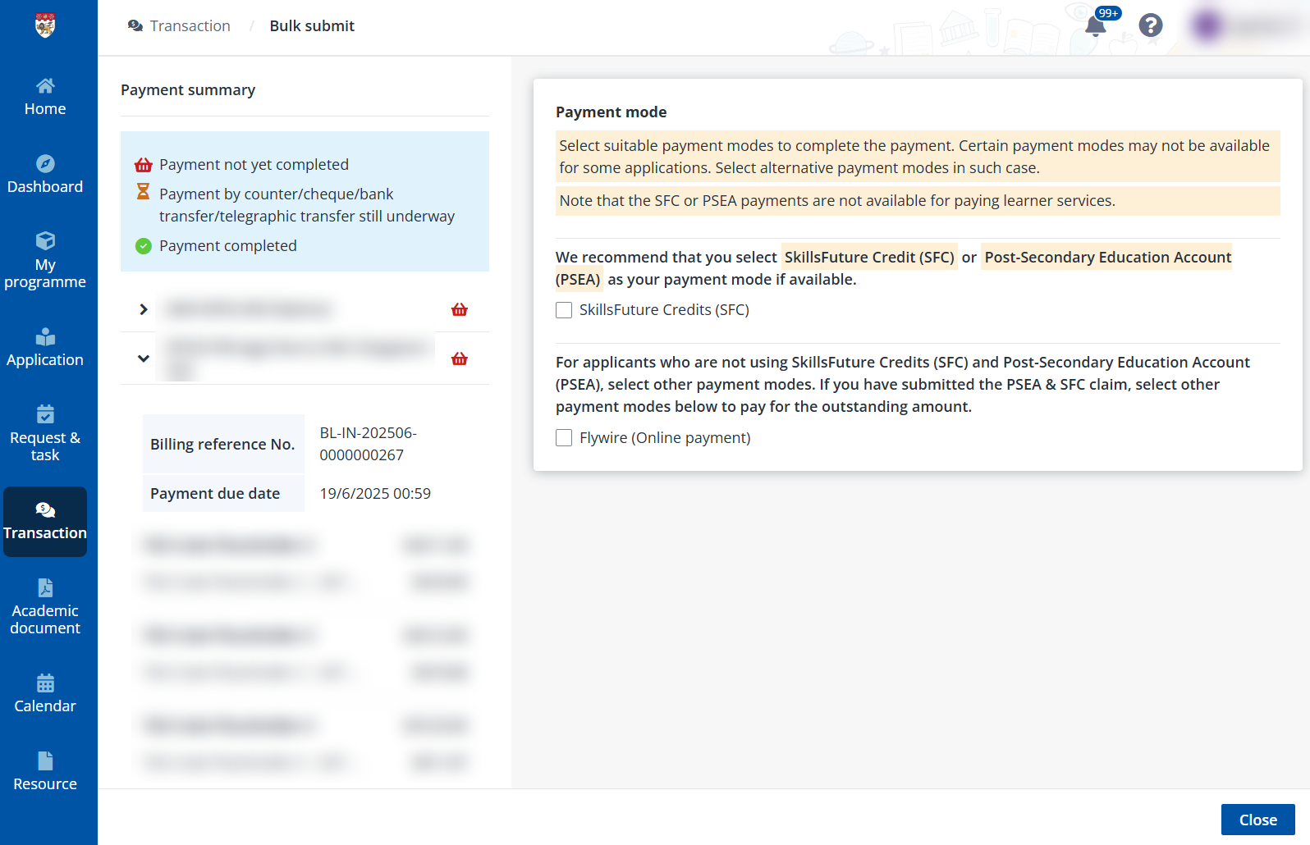Viewport: 1310px width, 845px height.
Task: Open notifications bell with 99+ badge
Action: [x=1095, y=25]
